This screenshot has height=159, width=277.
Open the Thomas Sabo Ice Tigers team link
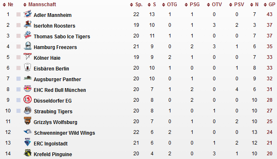click(x=62, y=36)
